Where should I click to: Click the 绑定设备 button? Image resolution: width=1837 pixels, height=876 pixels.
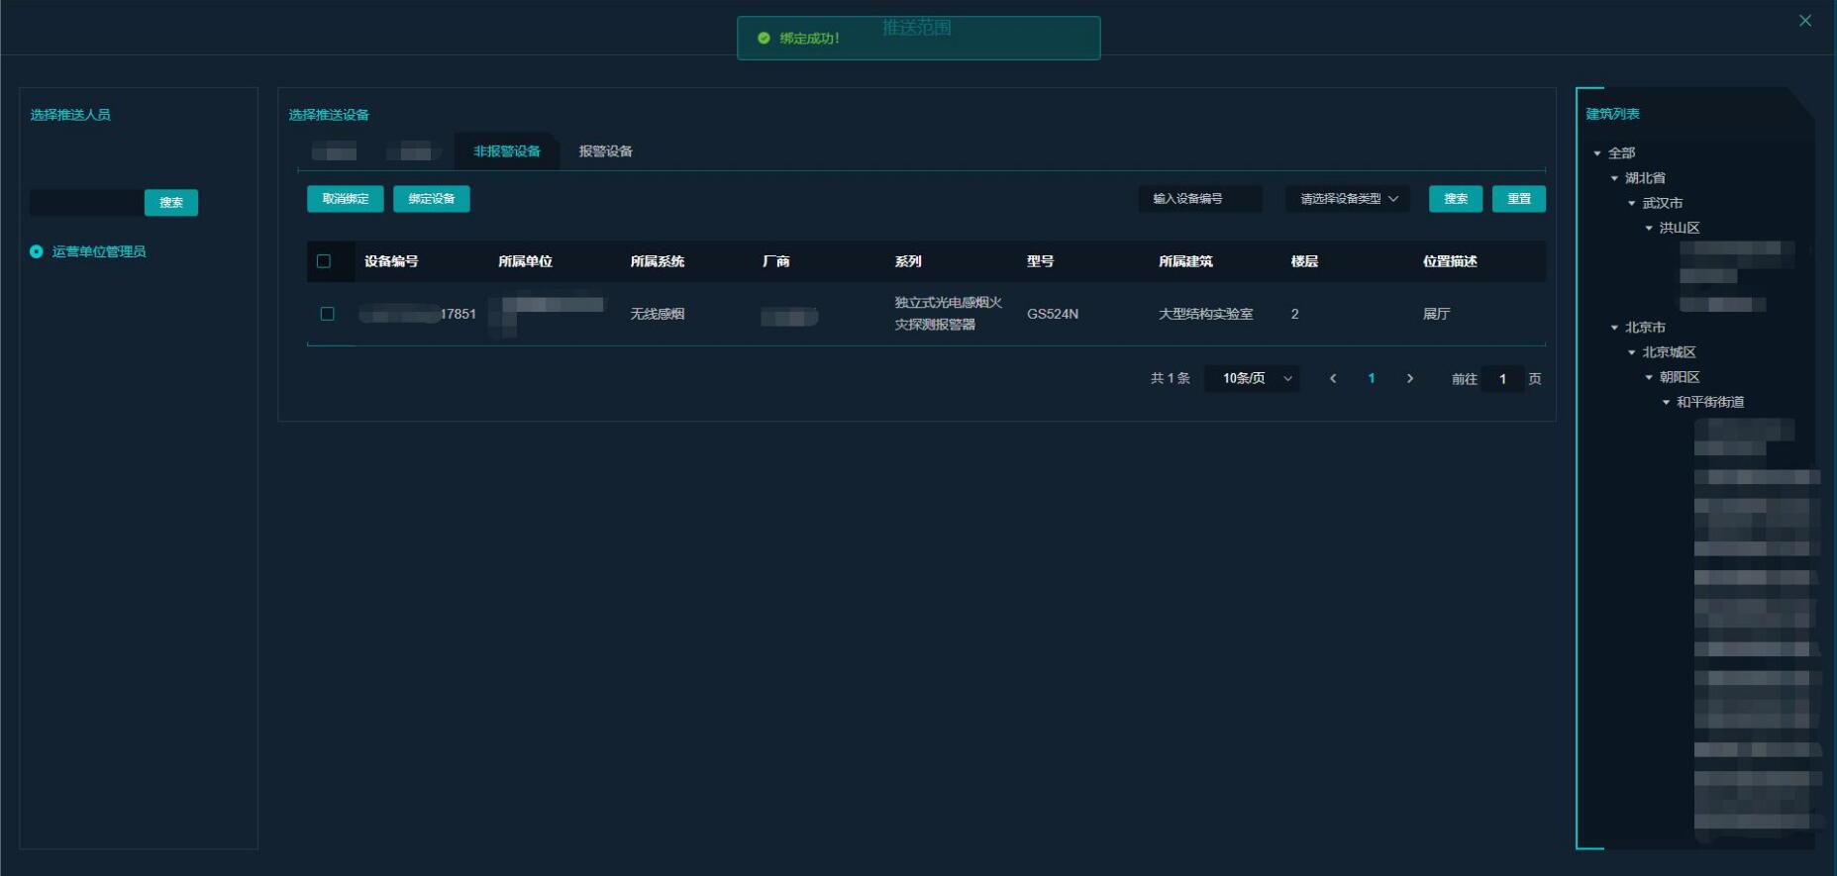click(x=432, y=199)
